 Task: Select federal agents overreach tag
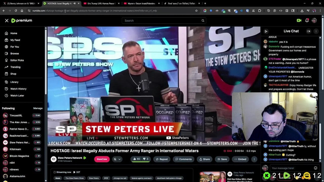[141, 178]
